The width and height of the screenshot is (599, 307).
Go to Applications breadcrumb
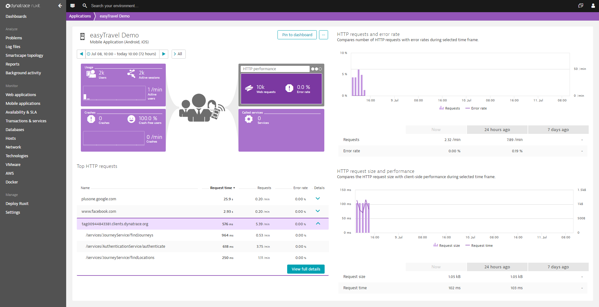80,16
